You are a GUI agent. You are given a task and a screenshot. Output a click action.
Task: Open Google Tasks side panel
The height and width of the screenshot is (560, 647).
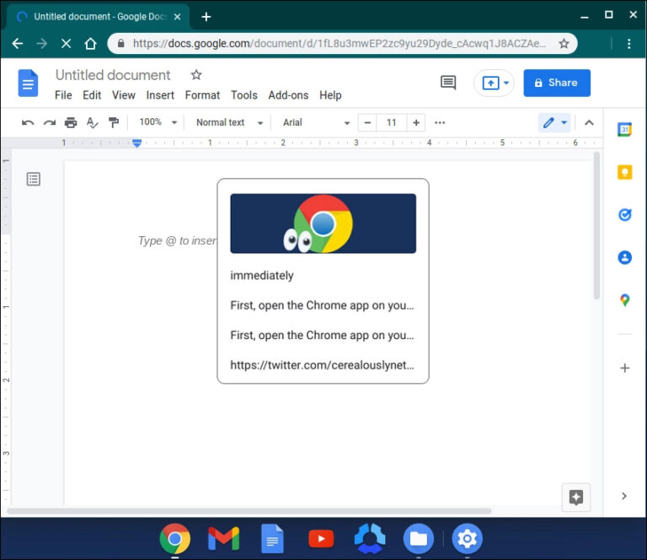[625, 215]
